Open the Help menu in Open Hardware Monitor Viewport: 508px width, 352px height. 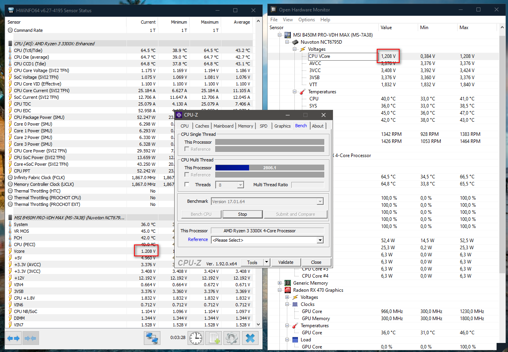325,20
